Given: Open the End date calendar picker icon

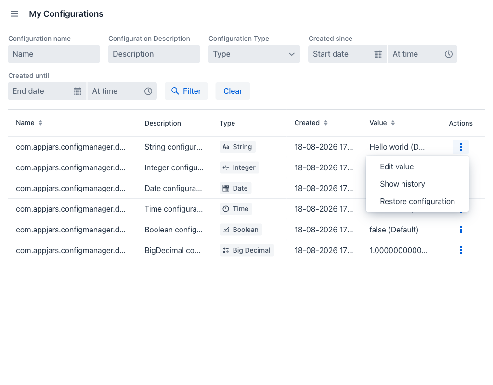Looking at the screenshot, I should (78, 91).
